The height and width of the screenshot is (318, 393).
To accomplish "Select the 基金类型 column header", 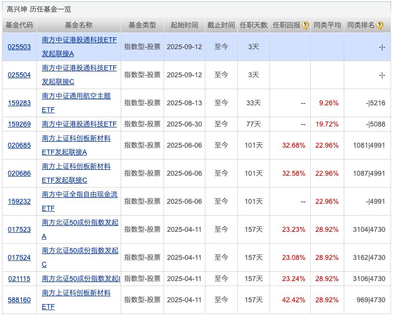I will 142,25.
